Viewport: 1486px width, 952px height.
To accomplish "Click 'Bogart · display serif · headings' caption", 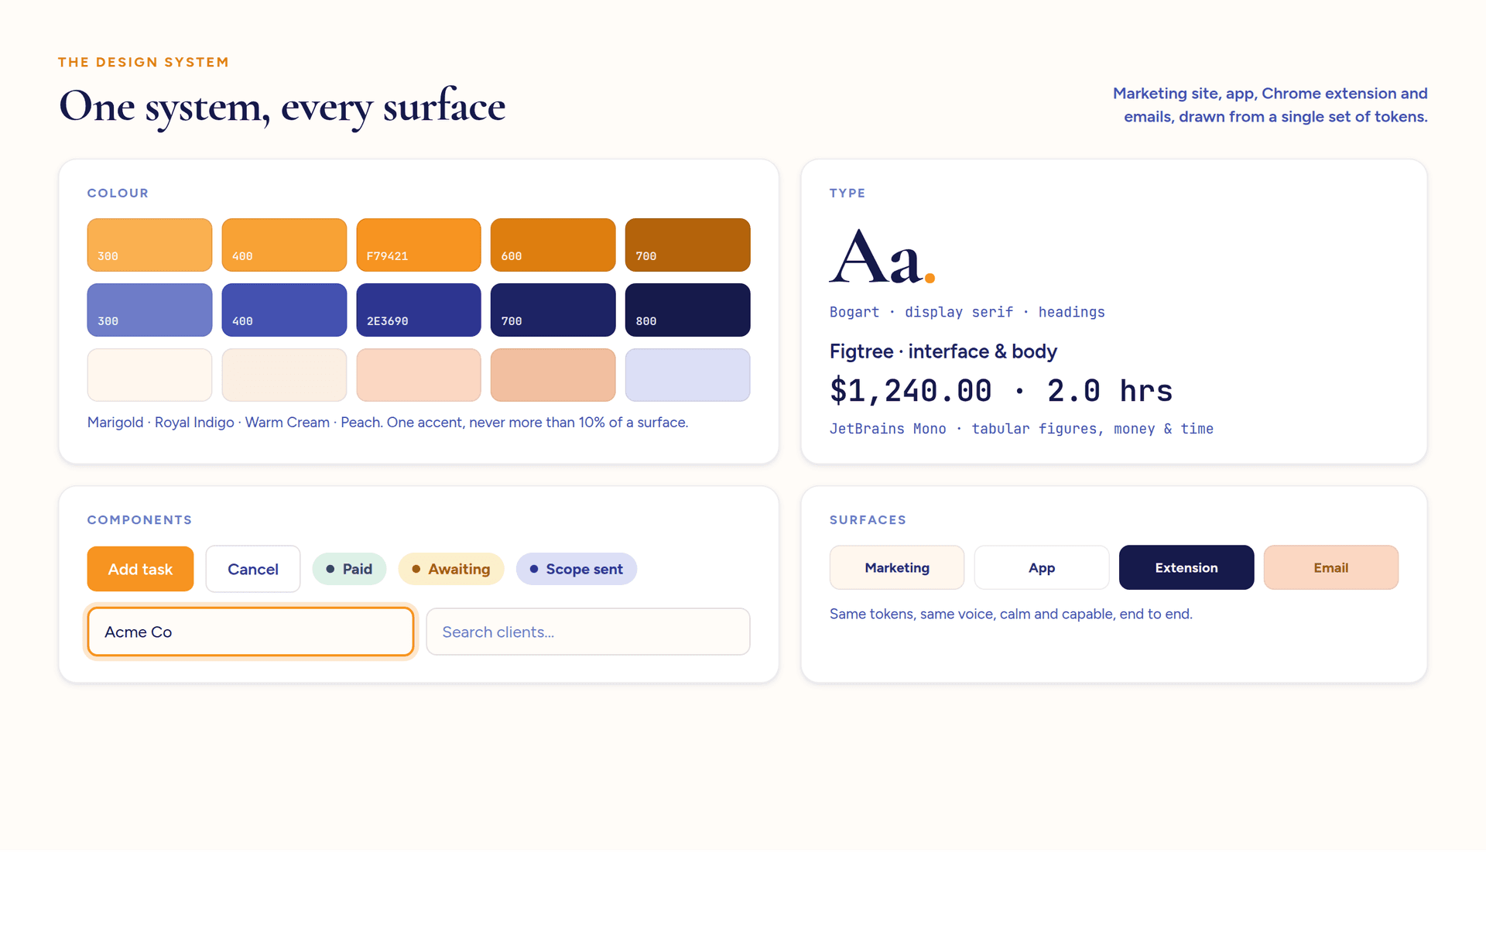I will [x=967, y=312].
